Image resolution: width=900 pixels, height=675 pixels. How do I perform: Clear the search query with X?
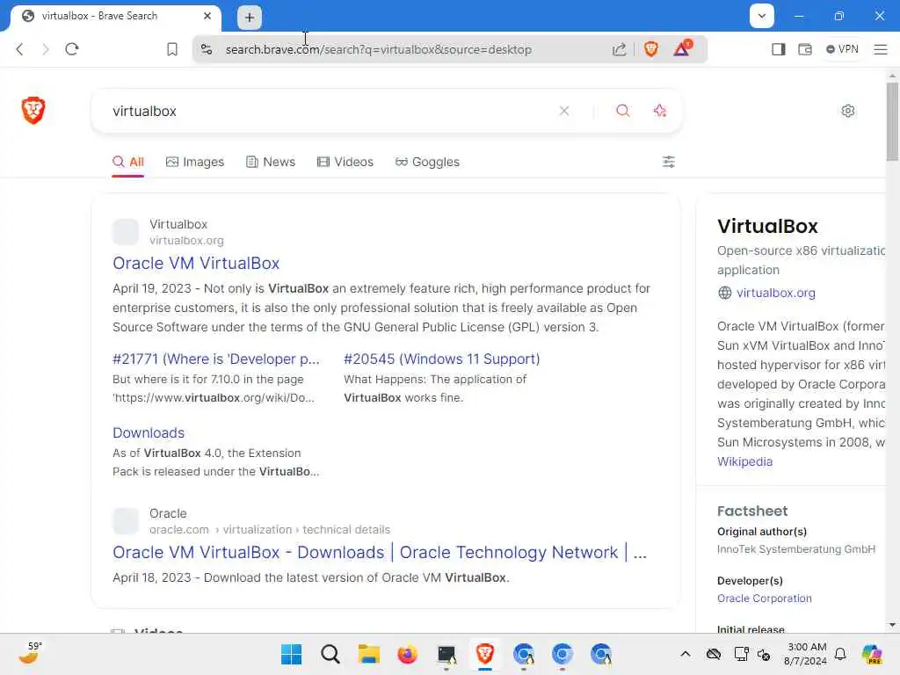click(x=564, y=111)
